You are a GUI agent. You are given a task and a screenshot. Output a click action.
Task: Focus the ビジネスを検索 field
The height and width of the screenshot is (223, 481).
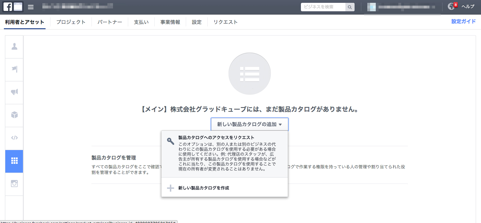click(x=323, y=7)
